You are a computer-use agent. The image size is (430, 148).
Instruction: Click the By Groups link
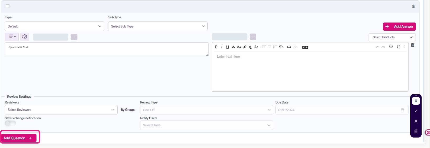coord(128,110)
